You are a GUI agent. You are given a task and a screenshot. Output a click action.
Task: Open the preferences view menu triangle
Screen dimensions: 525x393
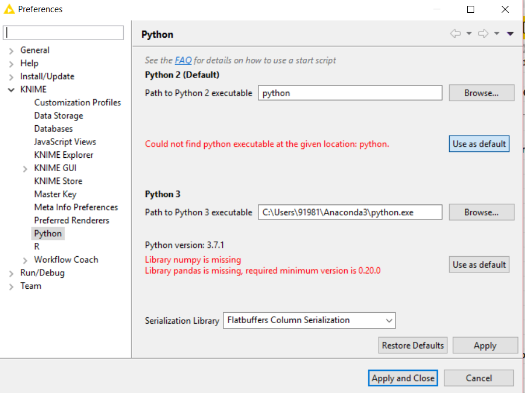pyautogui.click(x=510, y=34)
